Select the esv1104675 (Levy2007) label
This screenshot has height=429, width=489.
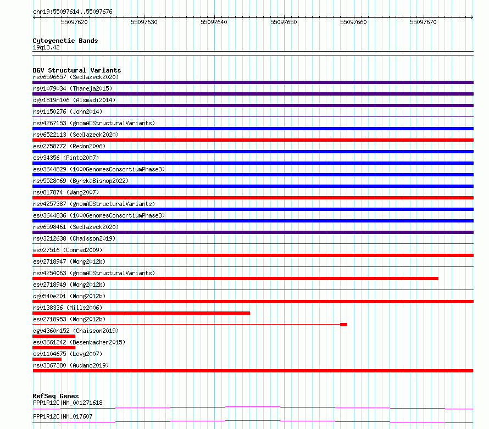[68, 354]
